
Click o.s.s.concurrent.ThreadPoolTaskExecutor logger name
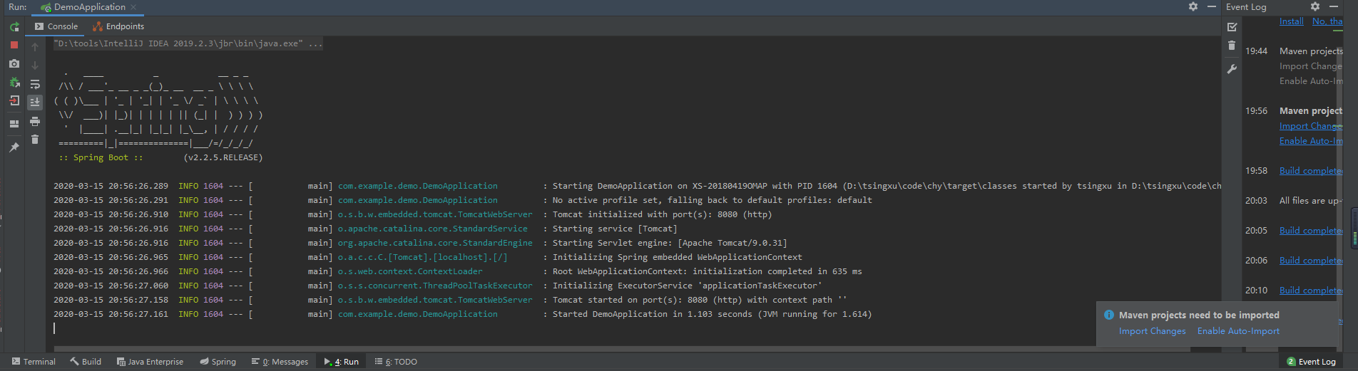435,286
